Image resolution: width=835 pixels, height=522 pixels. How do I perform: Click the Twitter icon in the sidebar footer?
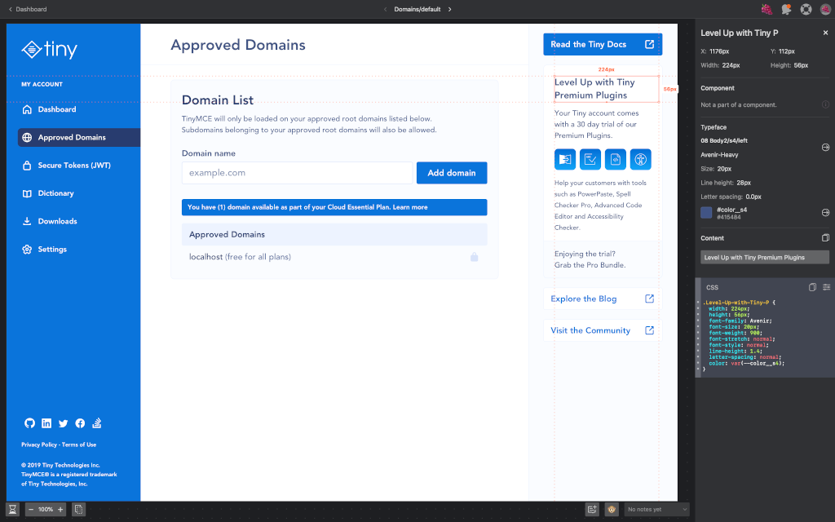64,423
